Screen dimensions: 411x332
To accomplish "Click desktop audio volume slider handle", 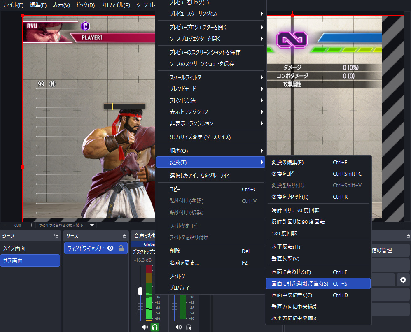I will click(x=140, y=291).
